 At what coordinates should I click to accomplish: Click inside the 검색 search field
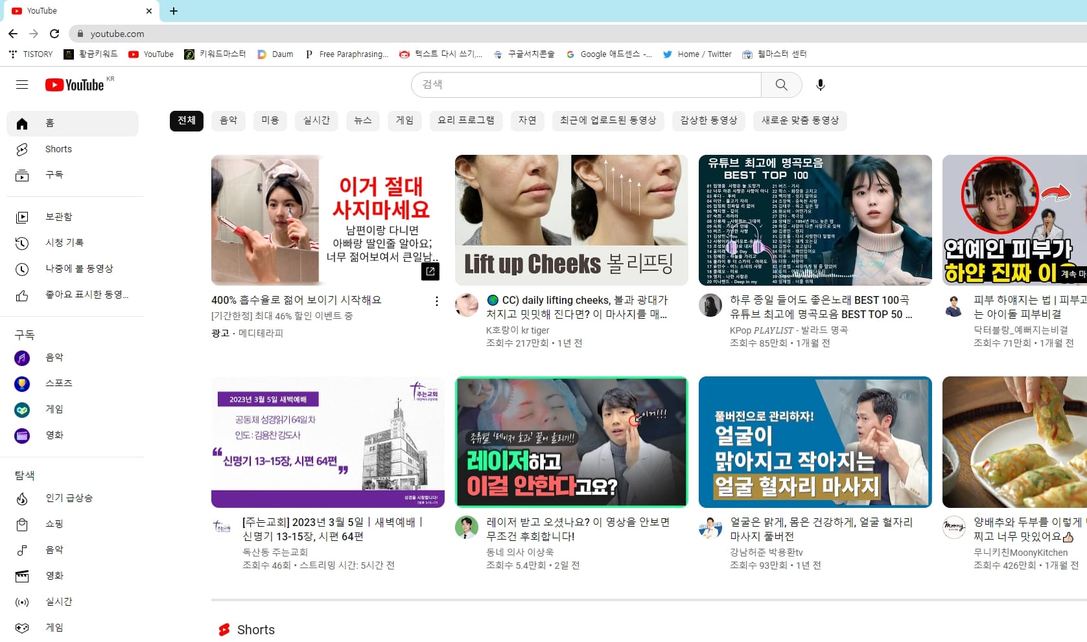(x=583, y=84)
